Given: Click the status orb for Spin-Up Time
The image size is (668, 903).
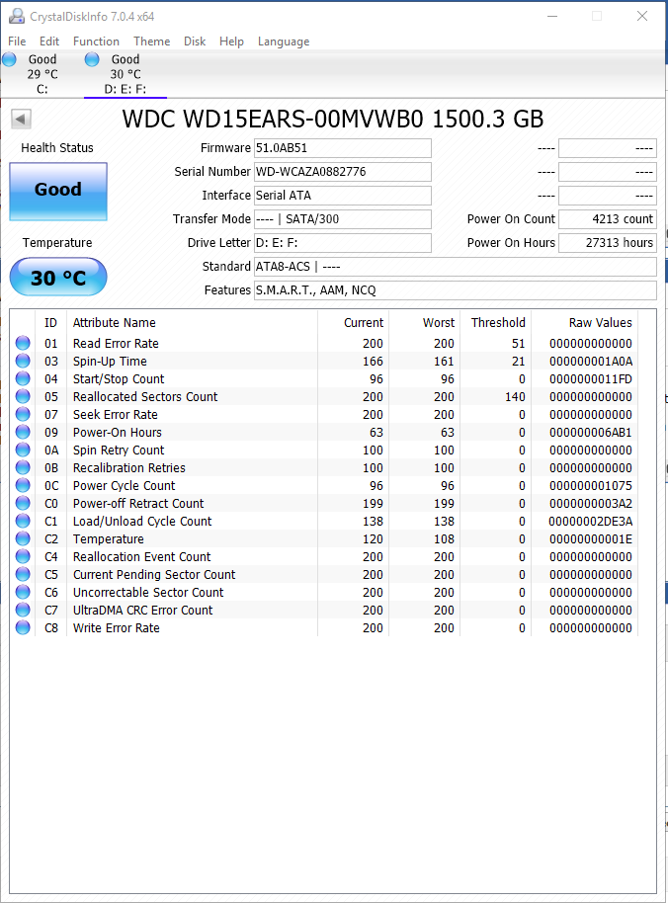Looking at the screenshot, I should [x=23, y=361].
